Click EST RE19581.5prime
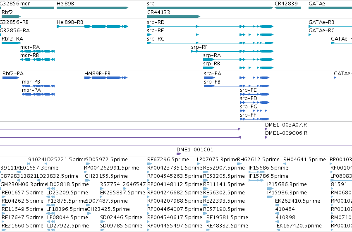352x232 pixels. pos(227,218)
